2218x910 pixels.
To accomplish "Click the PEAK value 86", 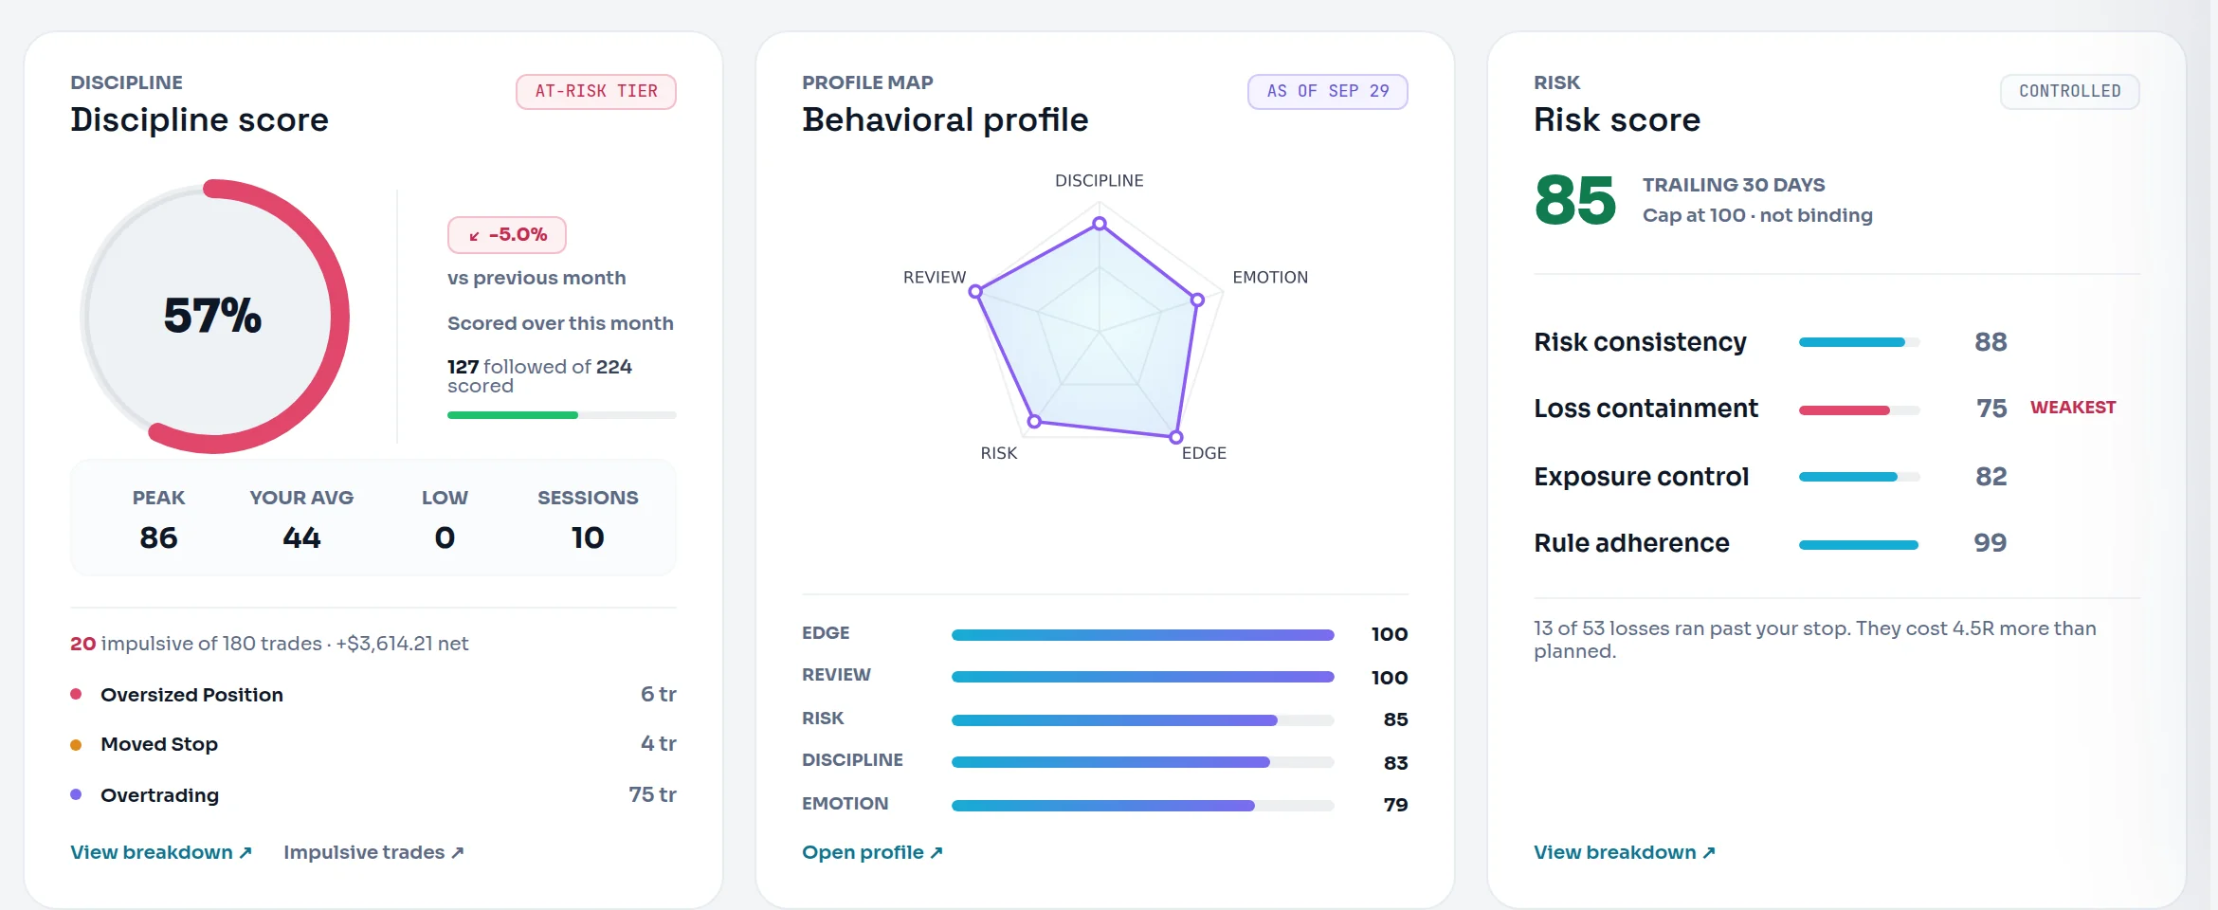I will (x=158, y=537).
